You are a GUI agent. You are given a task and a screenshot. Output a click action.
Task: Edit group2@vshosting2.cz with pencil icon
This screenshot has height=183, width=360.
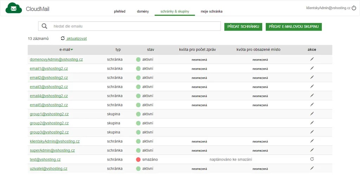(312, 123)
